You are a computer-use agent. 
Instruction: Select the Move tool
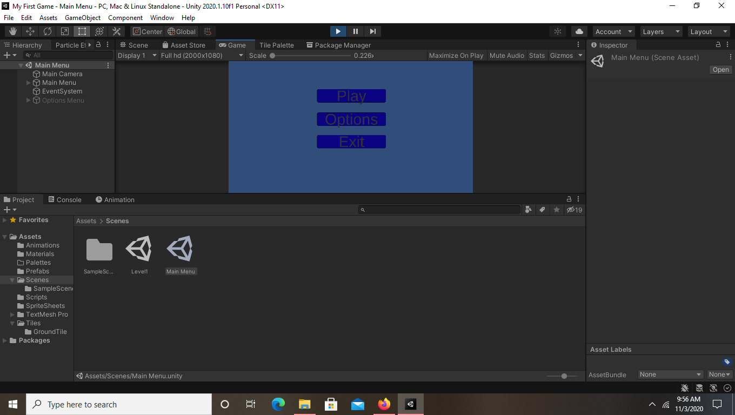point(30,31)
